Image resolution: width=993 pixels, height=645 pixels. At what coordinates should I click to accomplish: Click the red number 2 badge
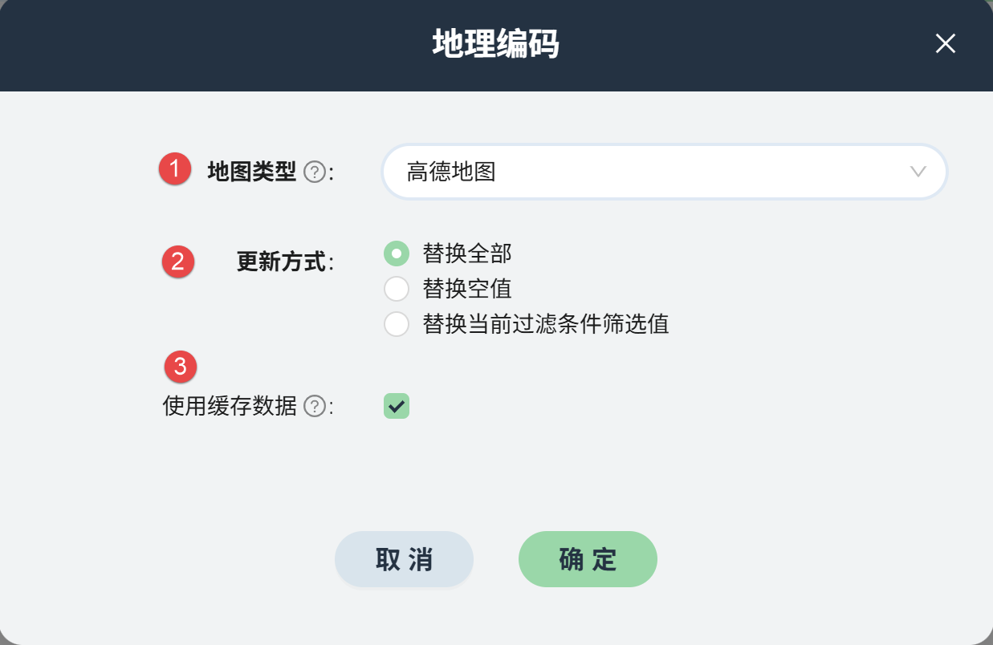point(178,262)
